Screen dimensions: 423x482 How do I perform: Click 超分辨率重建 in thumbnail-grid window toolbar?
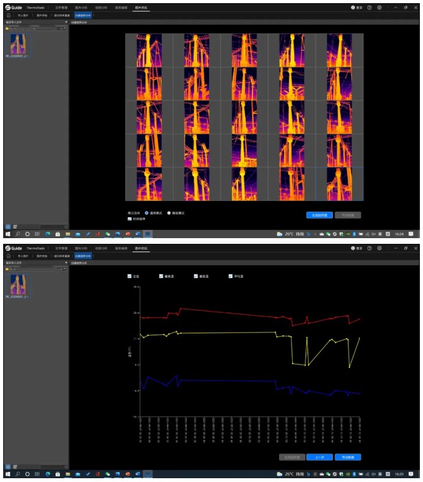pos(62,15)
